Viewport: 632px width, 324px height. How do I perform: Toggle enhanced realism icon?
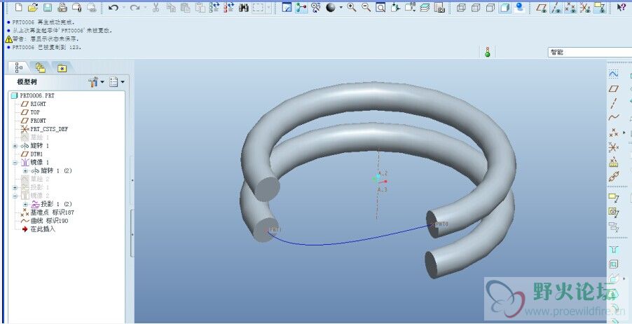[x=520, y=8]
